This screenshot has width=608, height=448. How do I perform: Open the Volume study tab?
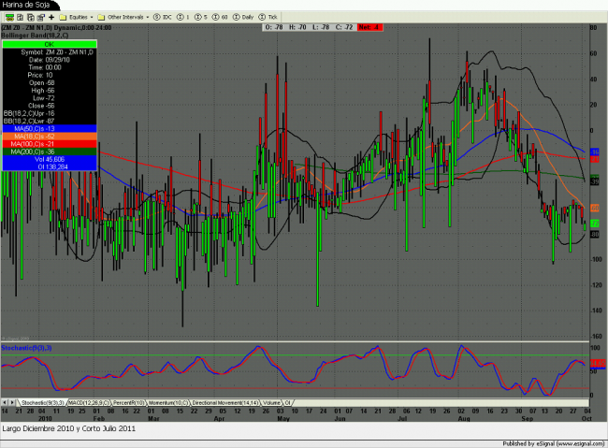271,403
